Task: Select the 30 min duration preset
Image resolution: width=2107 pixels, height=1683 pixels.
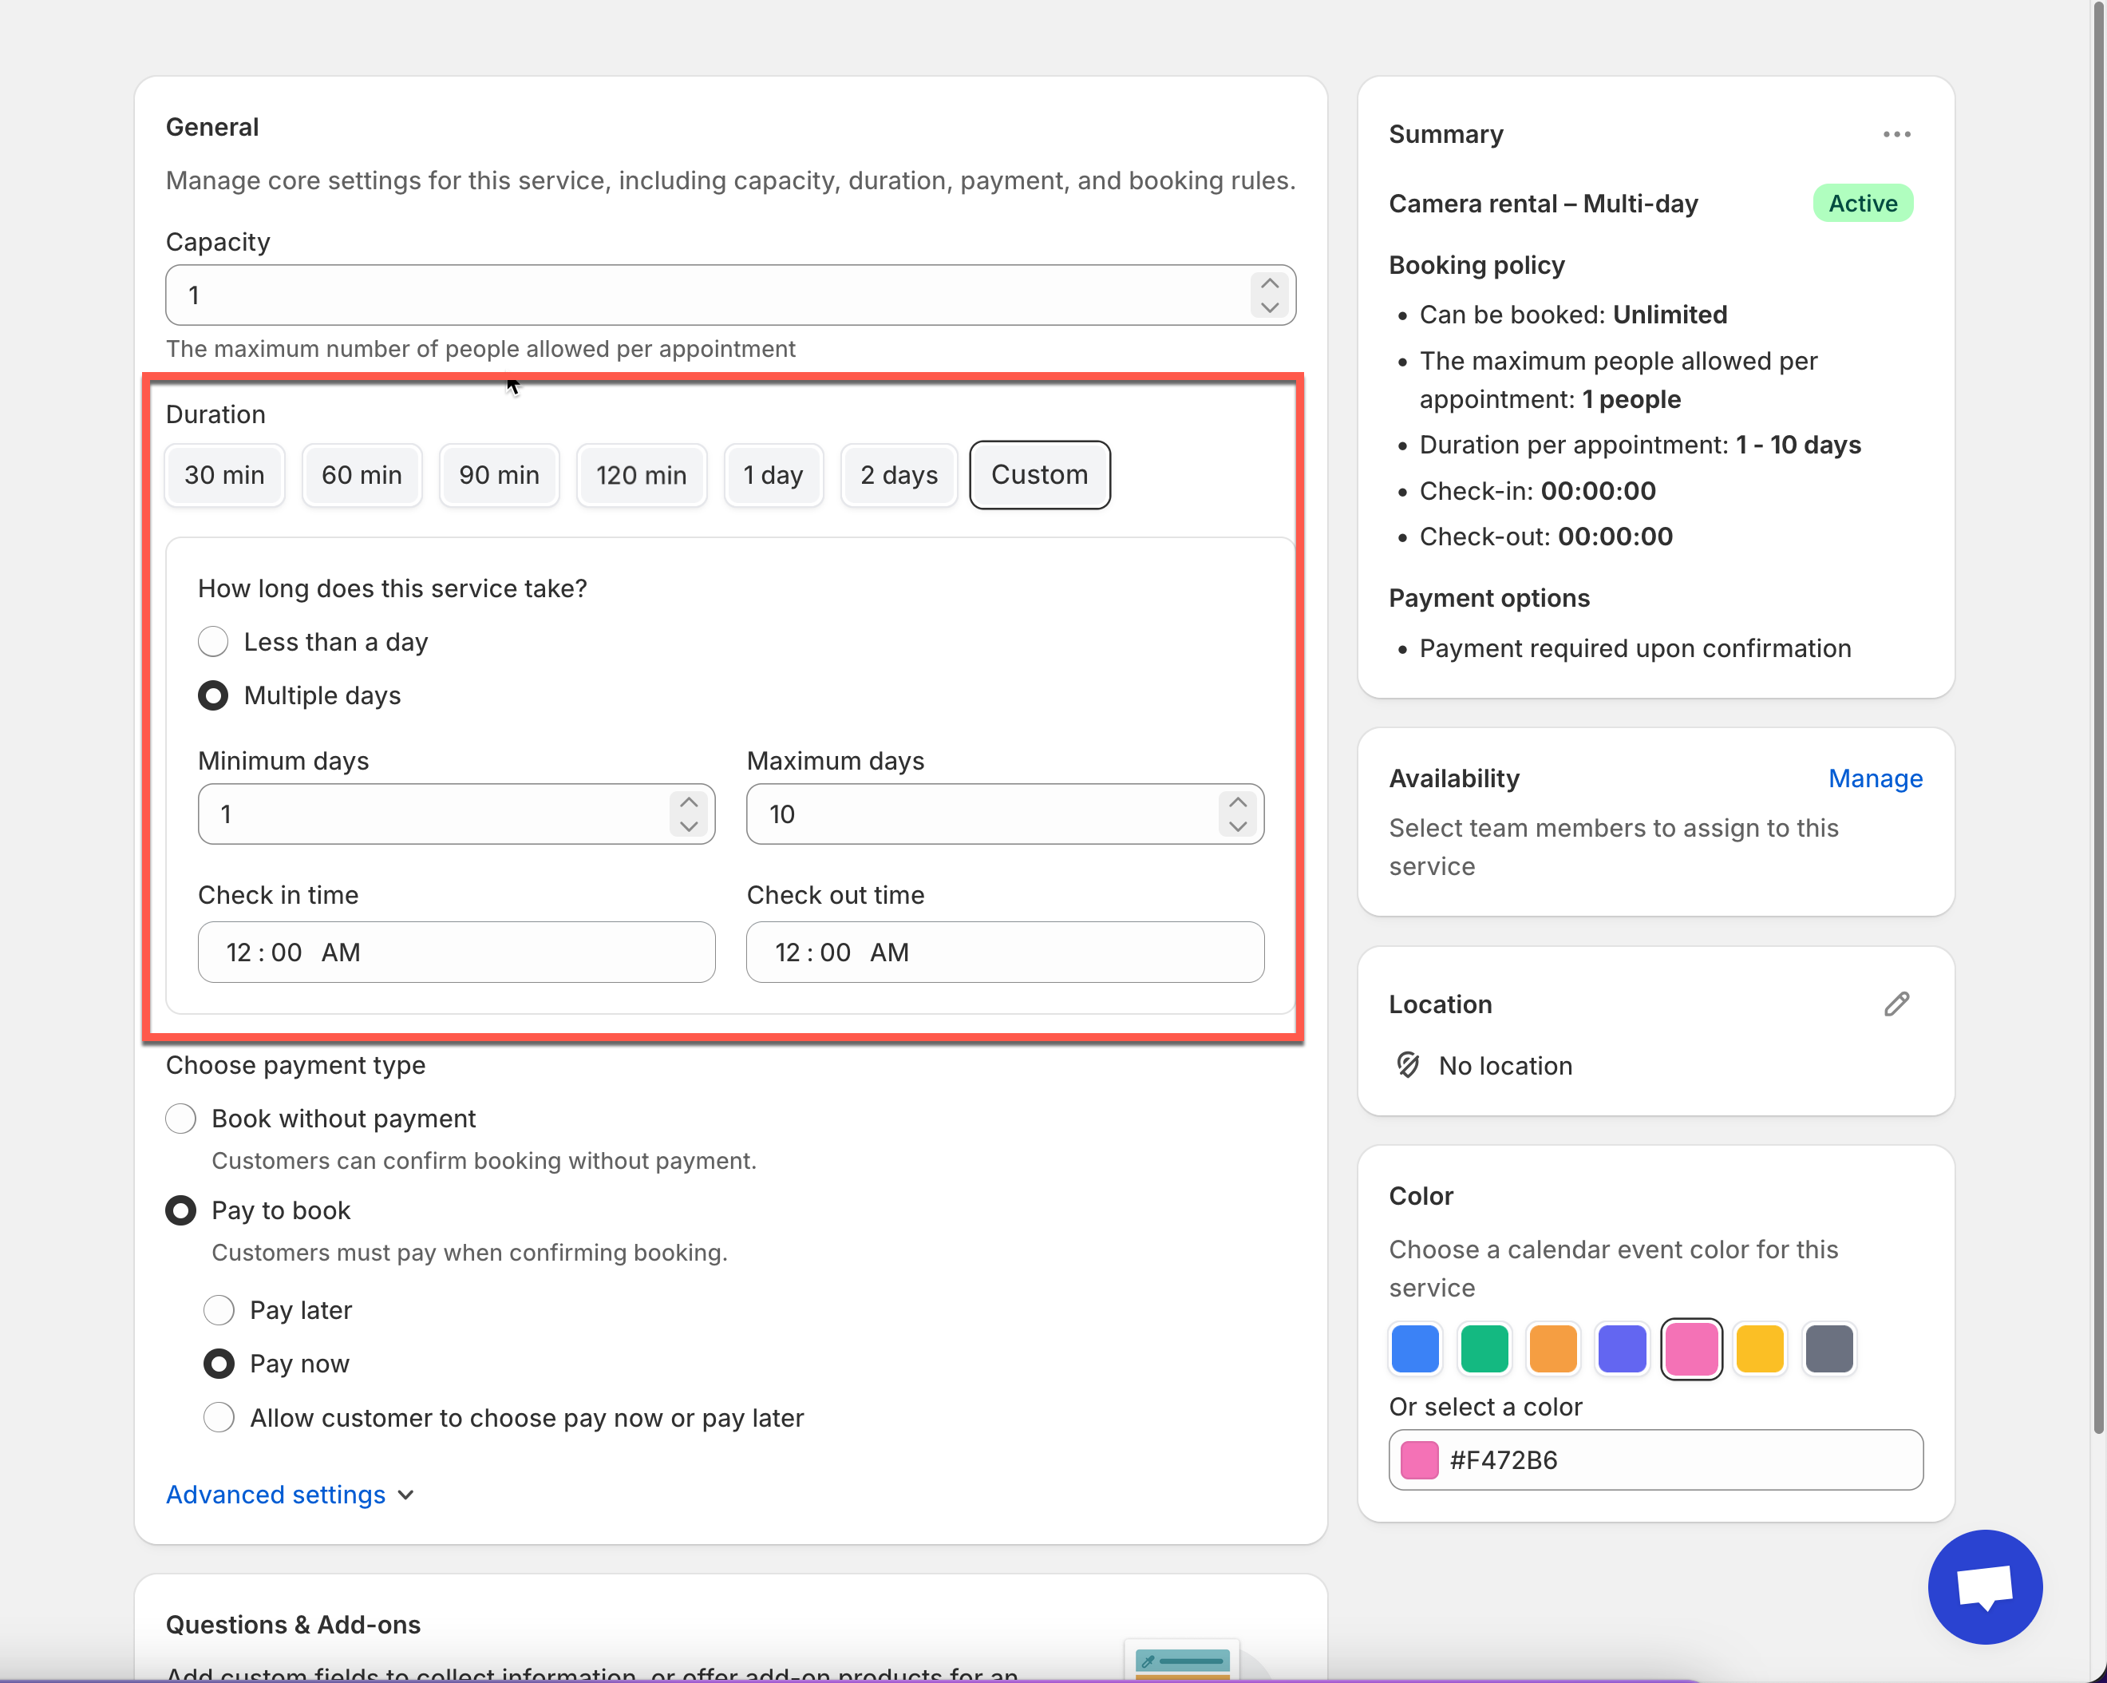Action: pos(223,475)
